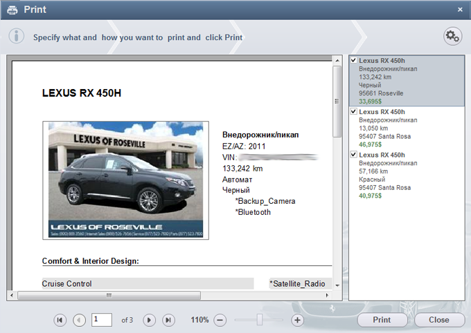The image size is (471, 333).
Task: Click 'Specify what and' step text
Action: [65, 37]
